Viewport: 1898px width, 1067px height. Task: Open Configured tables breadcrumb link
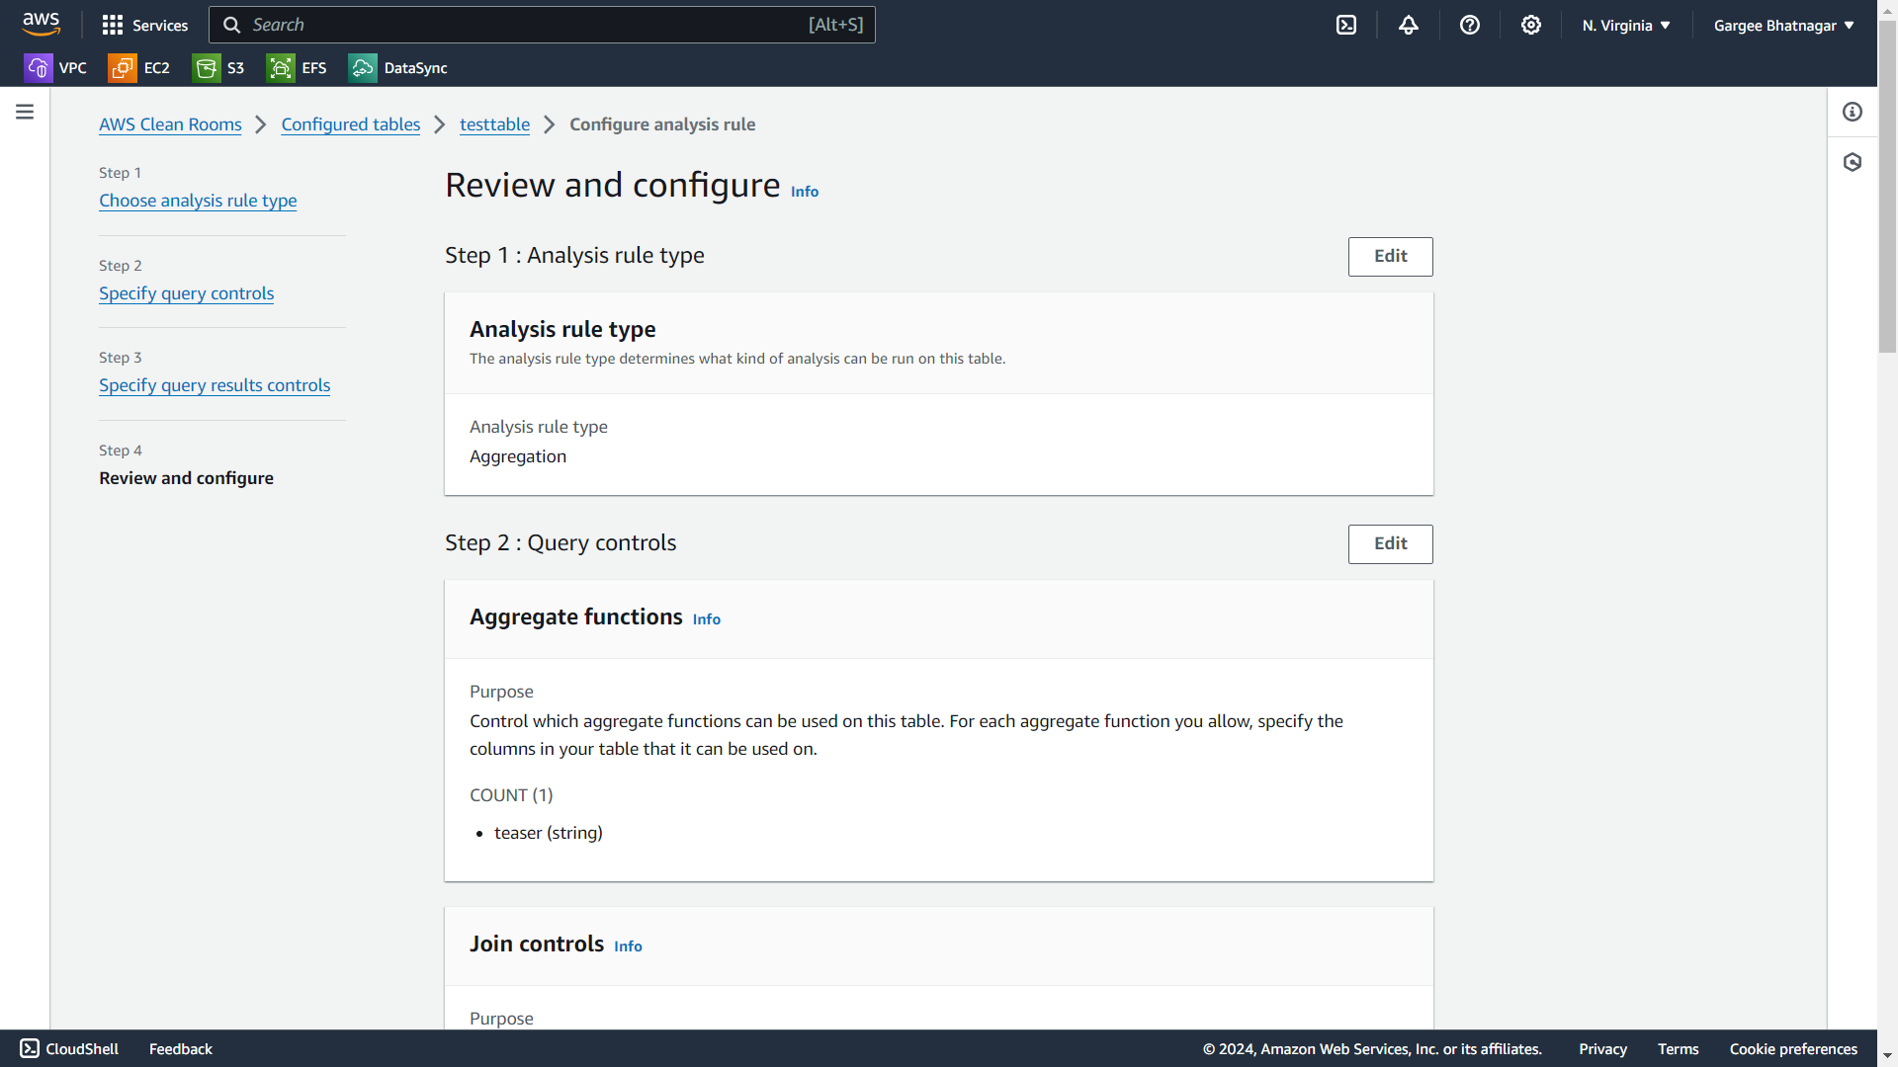[x=350, y=124]
